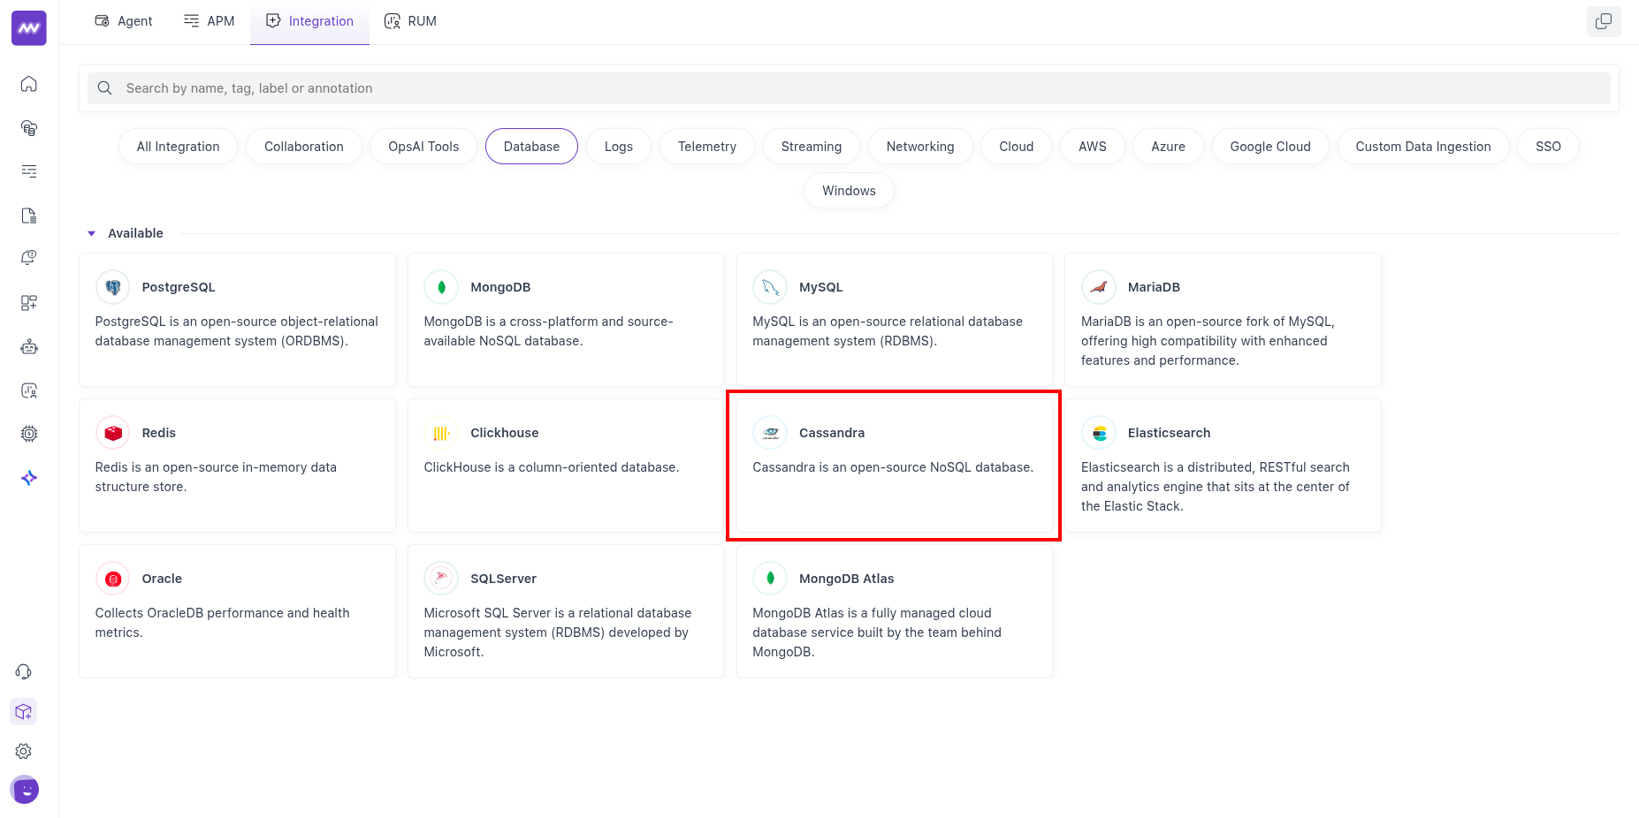Switch to the APM tab

(x=210, y=21)
